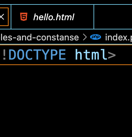Click the DOCTYPE keyword in the editor

coord(37,55)
